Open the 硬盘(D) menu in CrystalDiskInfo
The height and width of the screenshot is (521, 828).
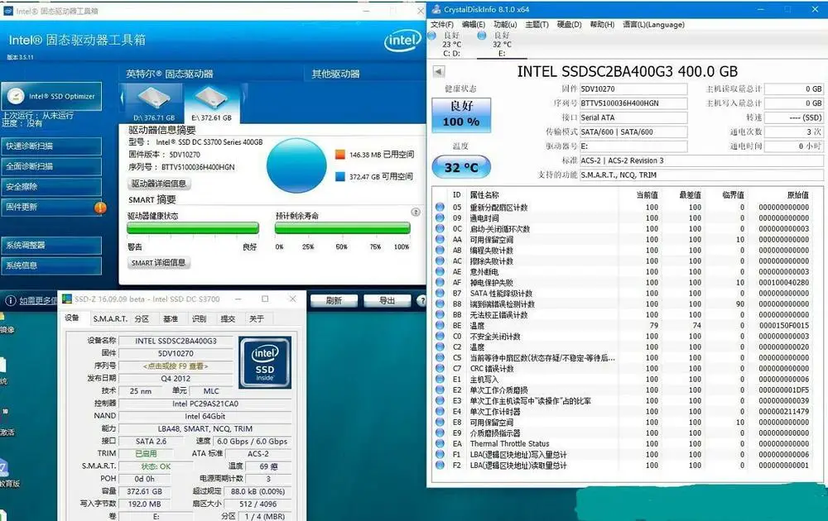pyautogui.click(x=569, y=24)
